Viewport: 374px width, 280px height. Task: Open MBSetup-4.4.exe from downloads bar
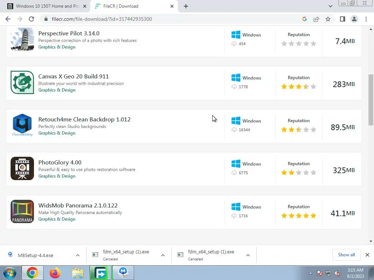(35, 255)
